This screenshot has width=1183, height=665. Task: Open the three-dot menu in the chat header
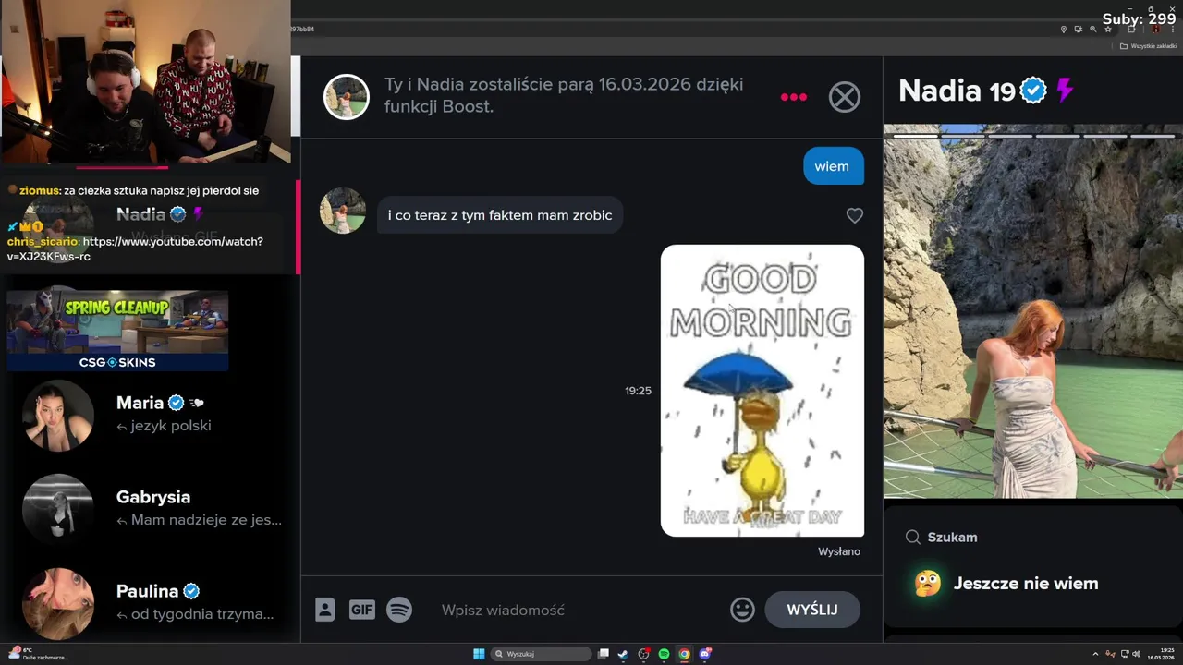[794, 97]
